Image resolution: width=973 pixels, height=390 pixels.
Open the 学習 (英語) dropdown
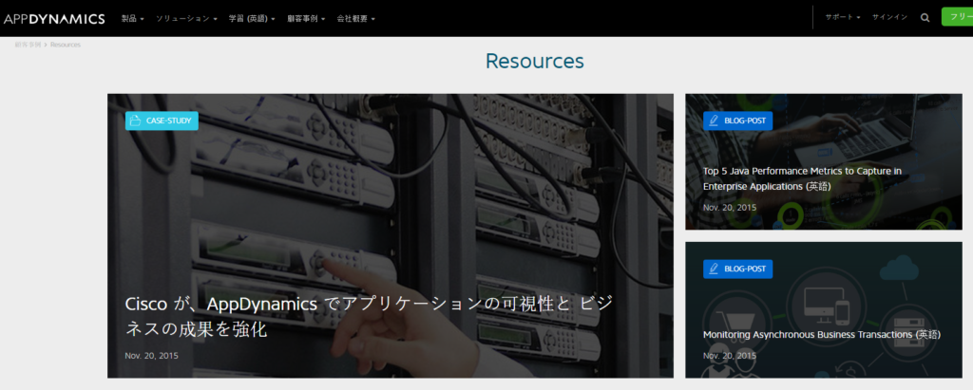[x=252, y=19]
